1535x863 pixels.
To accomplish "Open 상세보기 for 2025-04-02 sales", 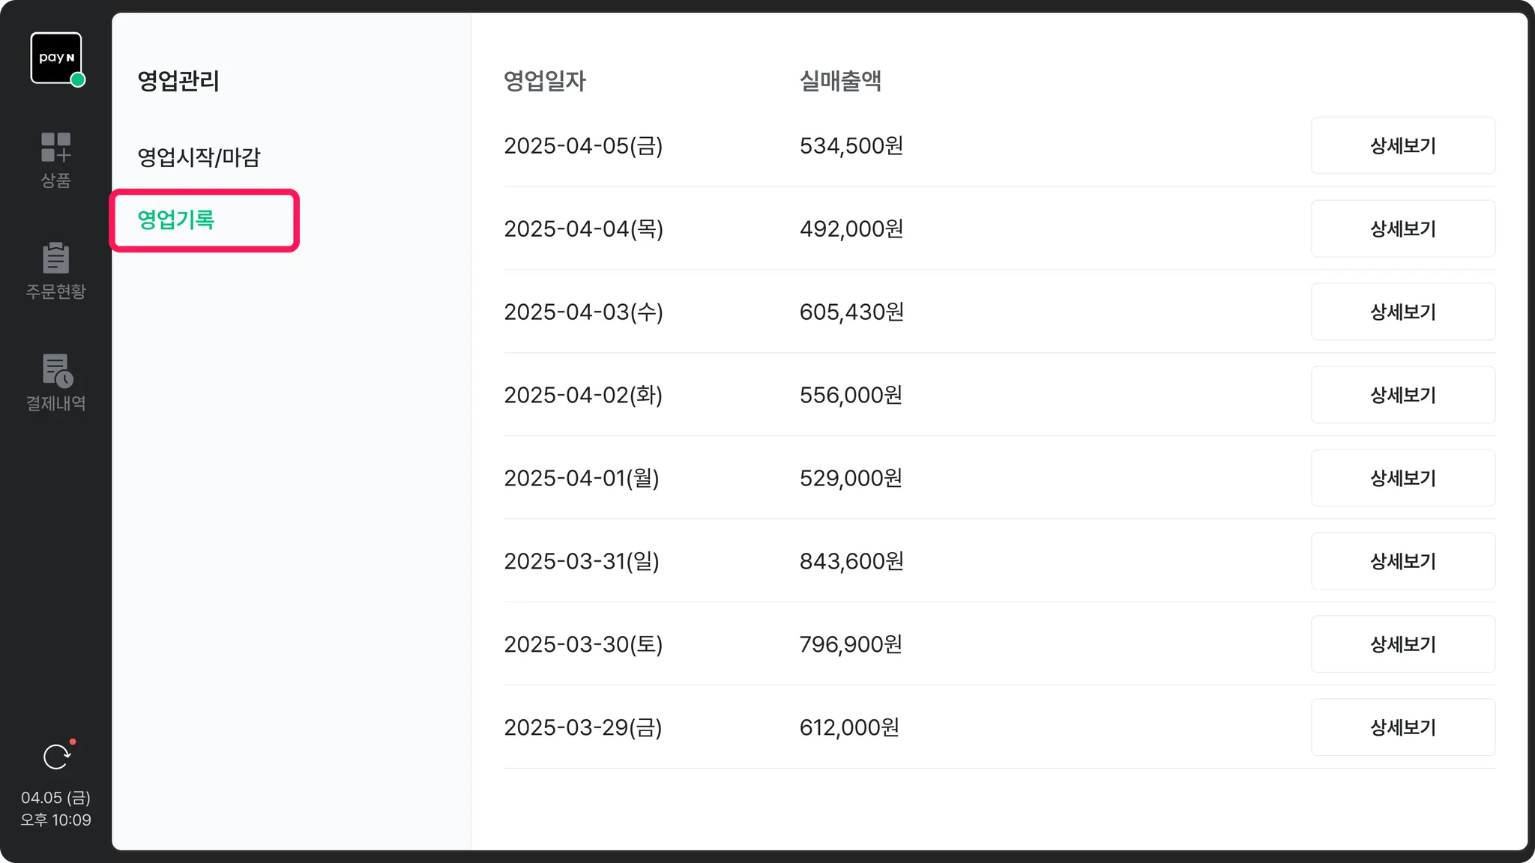I will pos(1402,395).
